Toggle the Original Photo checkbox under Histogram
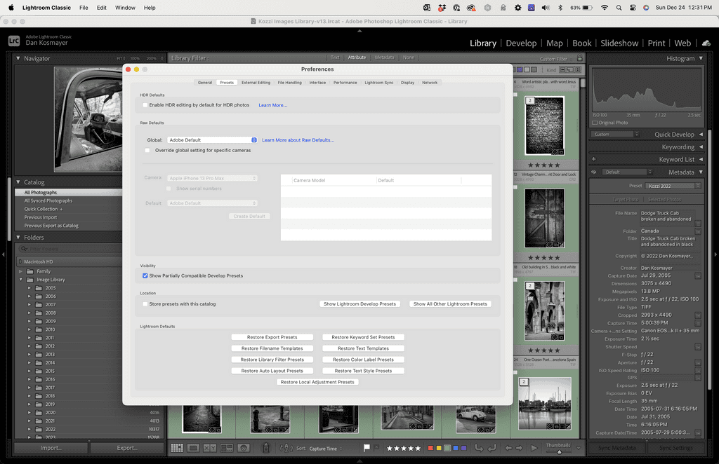719x464 pixels. [x=595, y=123]
